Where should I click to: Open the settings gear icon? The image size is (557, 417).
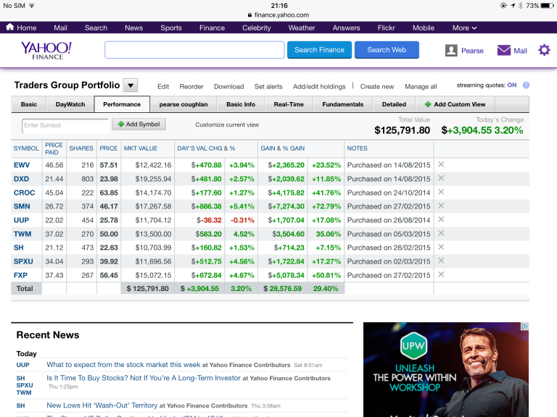tap(544, 50)
